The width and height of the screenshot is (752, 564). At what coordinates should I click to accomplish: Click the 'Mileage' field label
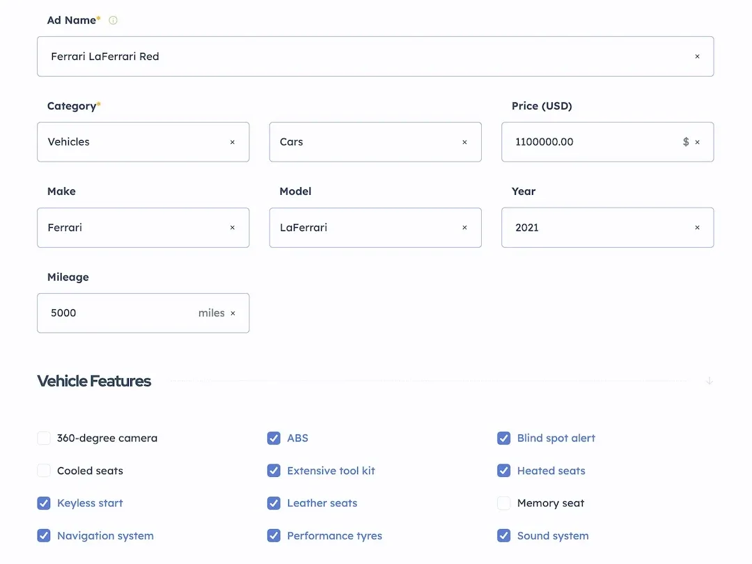click(x=68, y=277)
